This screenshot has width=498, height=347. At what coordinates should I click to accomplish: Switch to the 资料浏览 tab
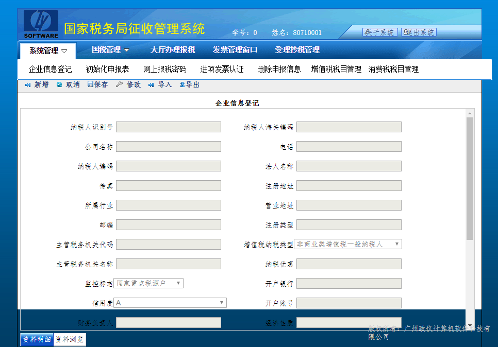(x=70, y=340)
